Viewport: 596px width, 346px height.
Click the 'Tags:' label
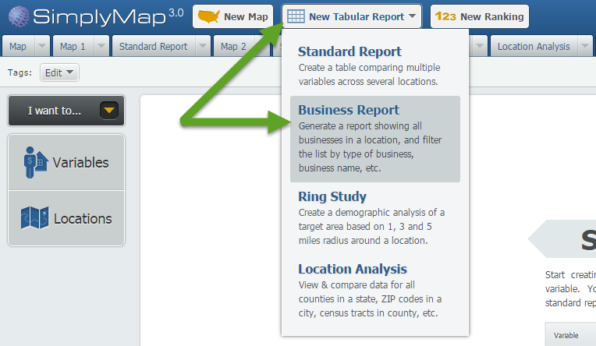point(20,72)
